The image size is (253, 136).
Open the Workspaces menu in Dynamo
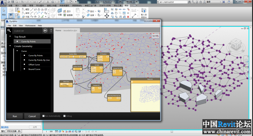tap(30, 26)
